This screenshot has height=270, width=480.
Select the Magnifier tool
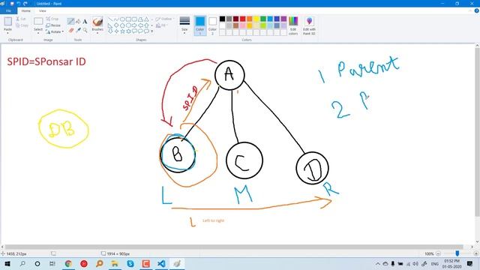[85, 30]
